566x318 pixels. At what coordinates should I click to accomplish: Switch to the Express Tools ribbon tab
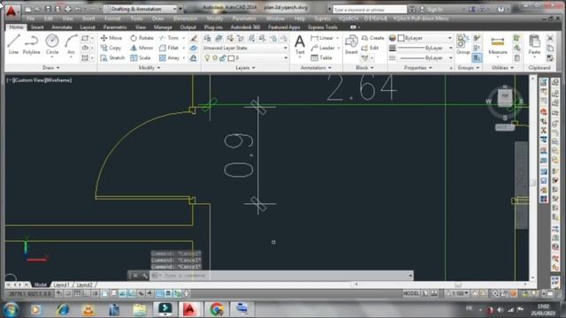322,27
